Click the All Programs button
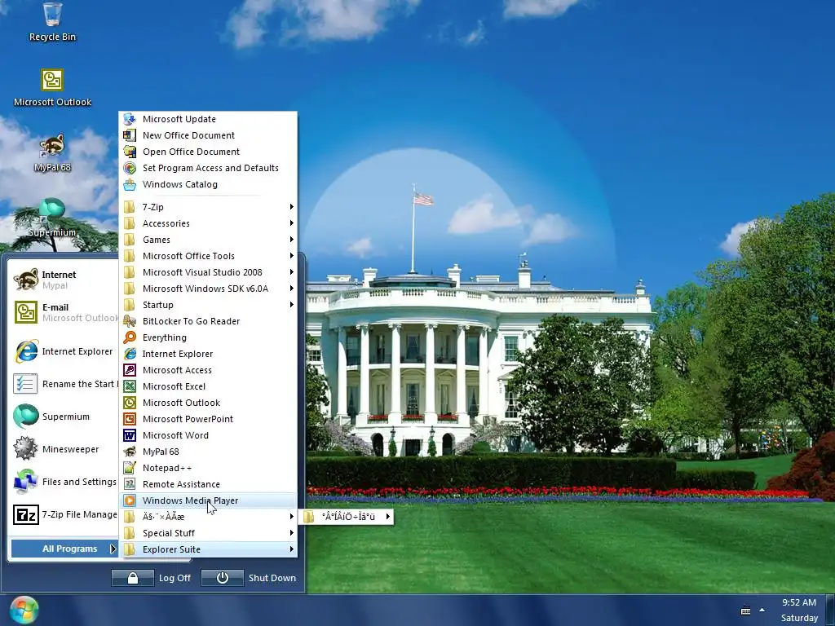Image resolution: width=835 pixels, height=626 pixels. [64, 549]
